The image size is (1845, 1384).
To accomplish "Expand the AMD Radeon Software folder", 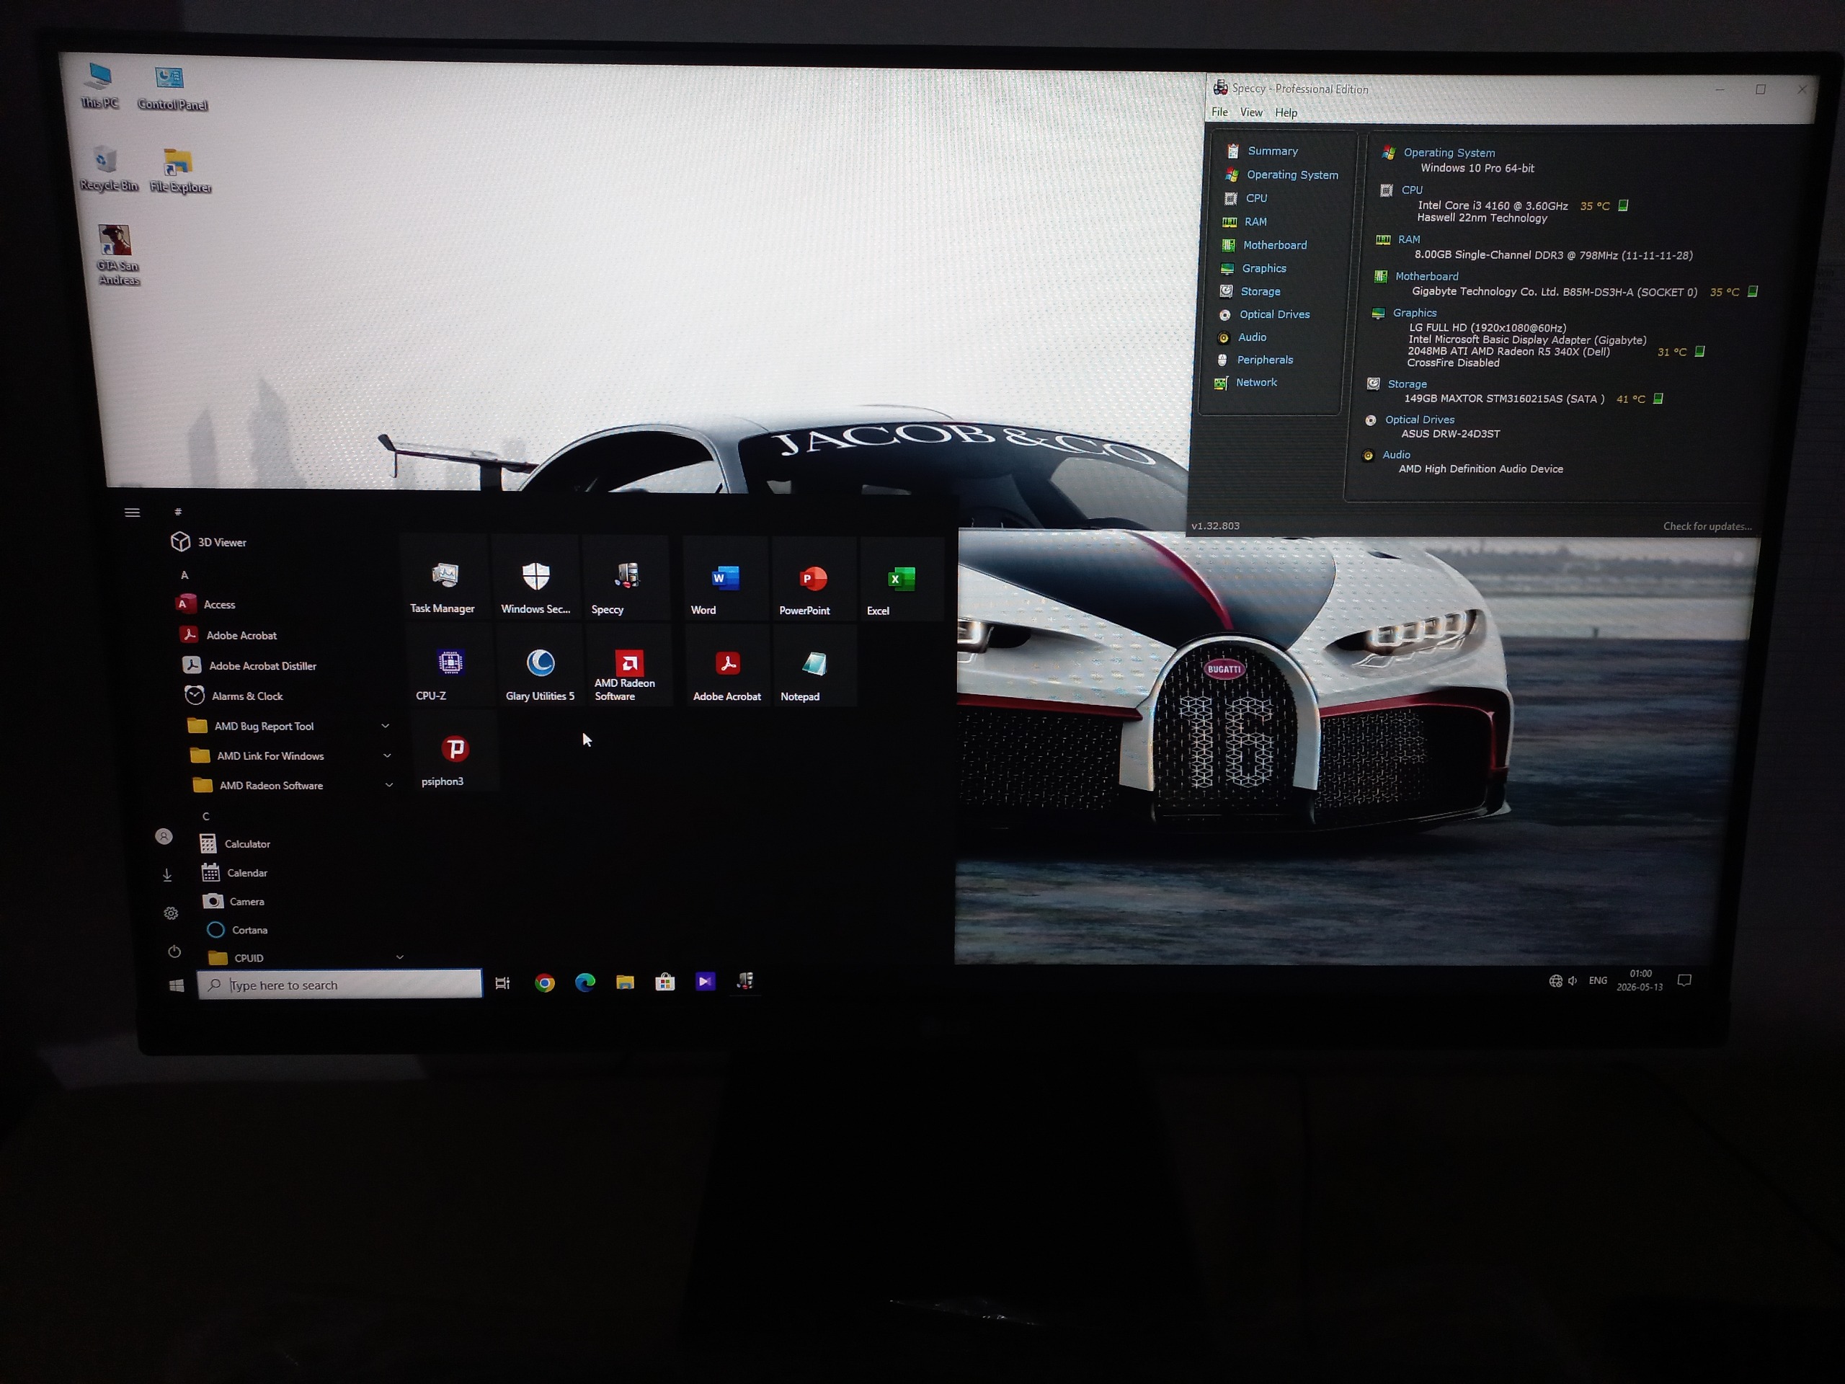I will pyautogui.click(x=388, y=785).
